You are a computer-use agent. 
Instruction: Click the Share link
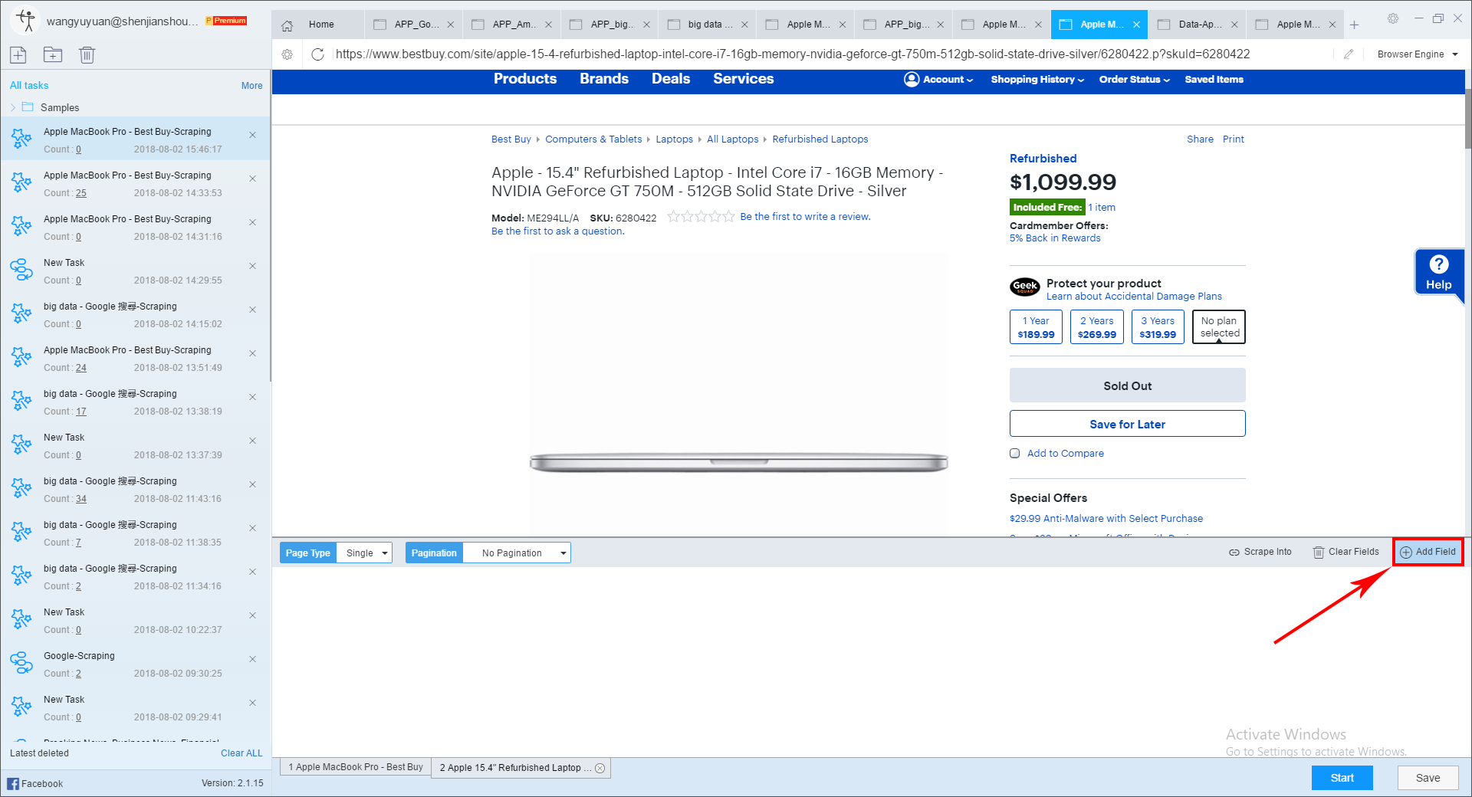[x=1200, y=139]
